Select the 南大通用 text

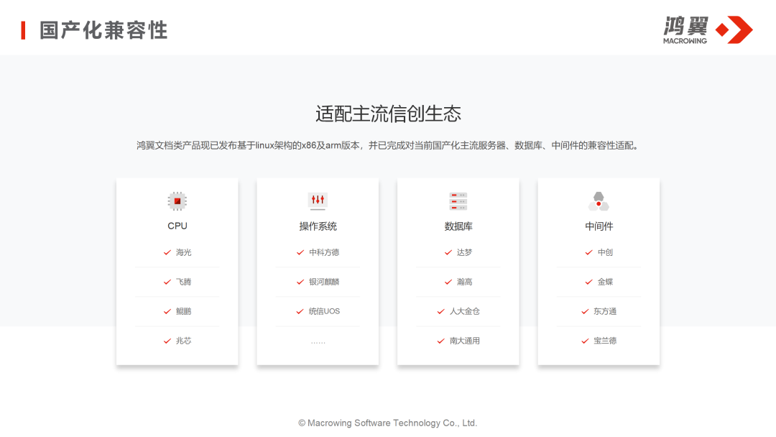coord(465,341)
